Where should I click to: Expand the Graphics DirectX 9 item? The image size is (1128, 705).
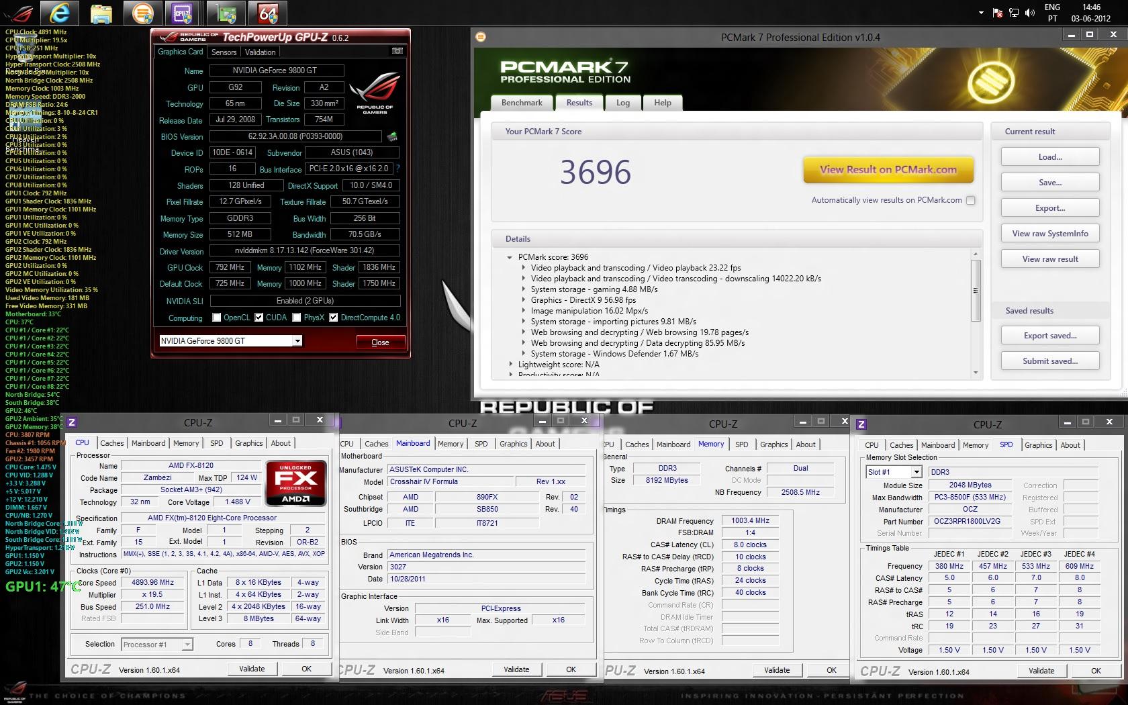click(524, 300)
